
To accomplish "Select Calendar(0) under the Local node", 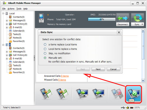I will (x=19, y=31).
